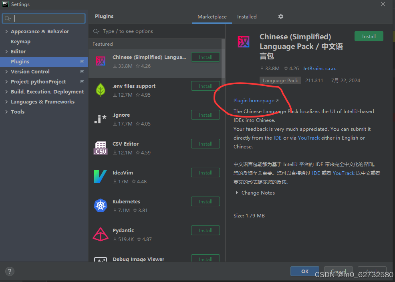Click the project-level icon beside Version Control
The height and width of the screenshot is (282, 395).
click(x=82, y=72)
